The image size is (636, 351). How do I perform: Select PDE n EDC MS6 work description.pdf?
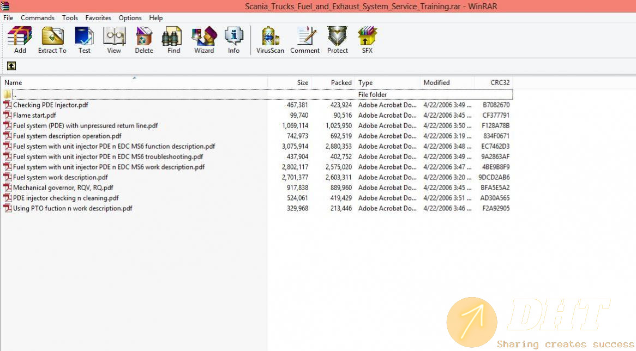click(109, 167)
